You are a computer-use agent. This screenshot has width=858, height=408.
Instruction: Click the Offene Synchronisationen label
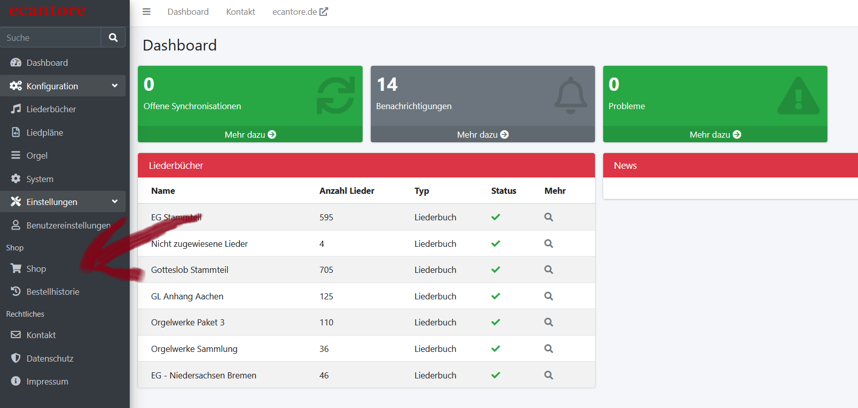click(192, 106)
